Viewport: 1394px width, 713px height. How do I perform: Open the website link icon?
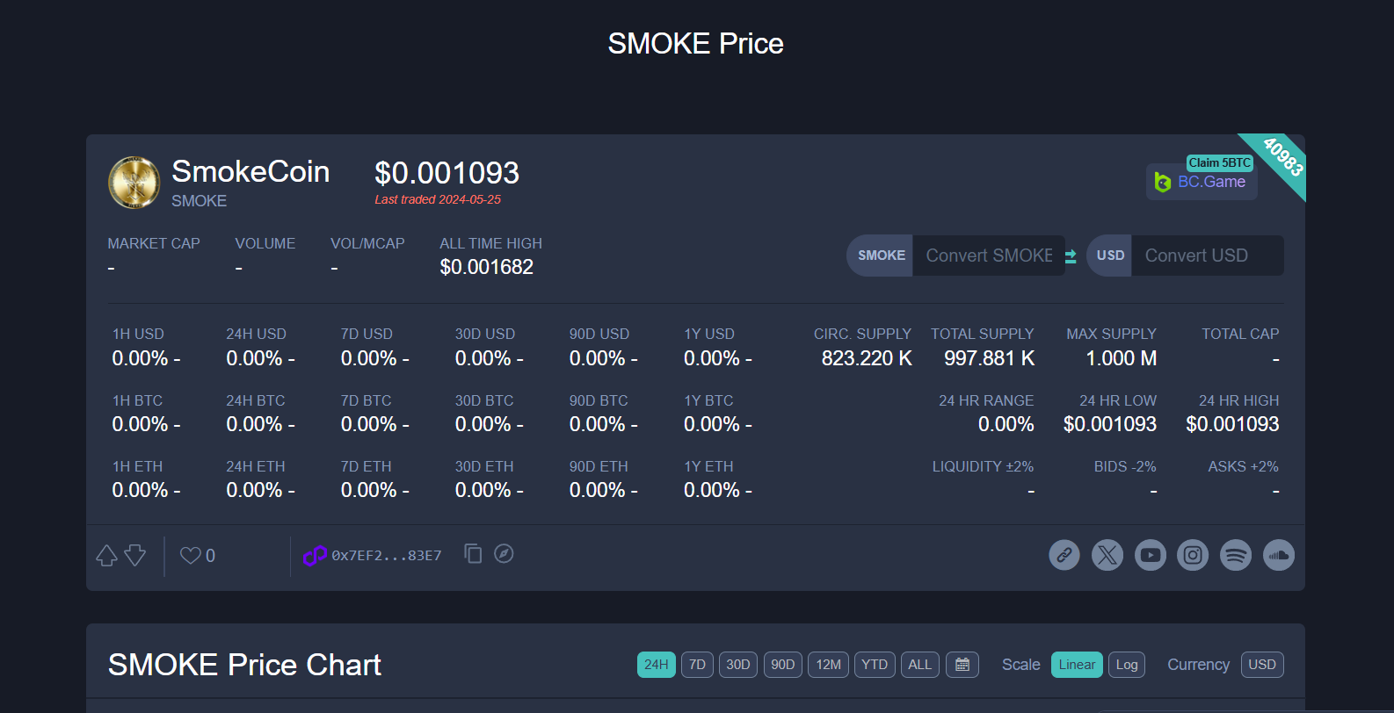[x=1064, y=555]
